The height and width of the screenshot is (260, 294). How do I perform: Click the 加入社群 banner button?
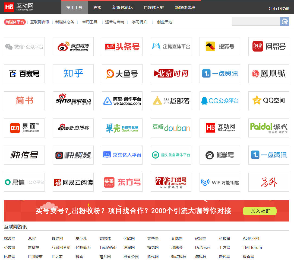[x=260, y=211]
